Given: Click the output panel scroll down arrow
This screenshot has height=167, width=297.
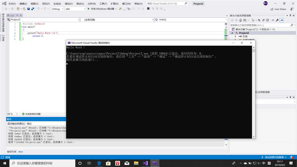Looking at the screenshot, I should pyautogui.click(x=226, y=145).
